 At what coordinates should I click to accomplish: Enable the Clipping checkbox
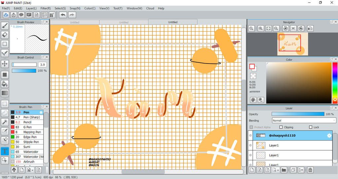click(x=281, y=127)
